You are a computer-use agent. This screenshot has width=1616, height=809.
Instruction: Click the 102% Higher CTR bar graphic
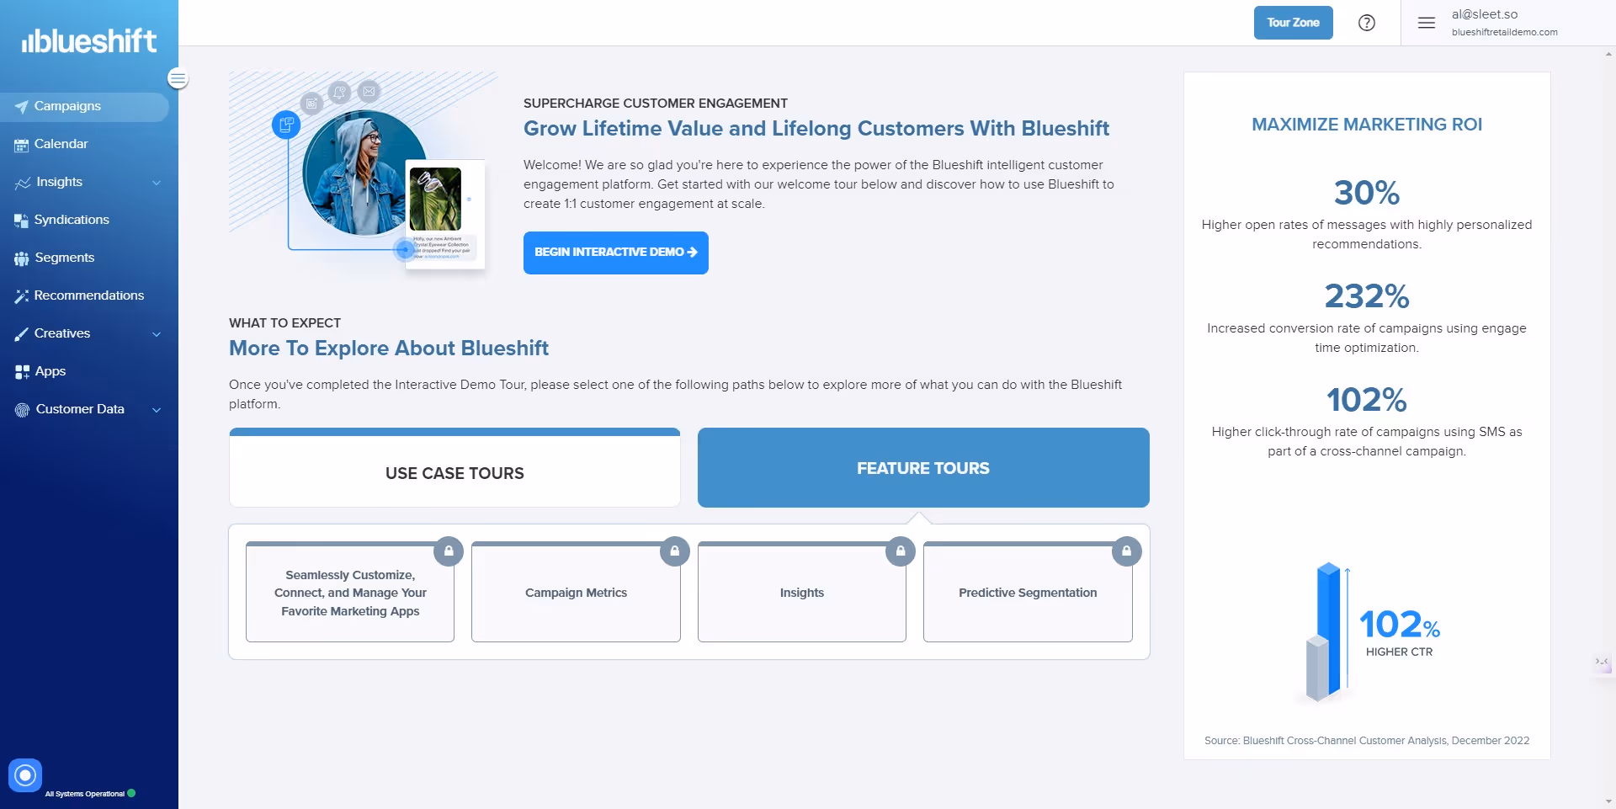coord(1367,631)
